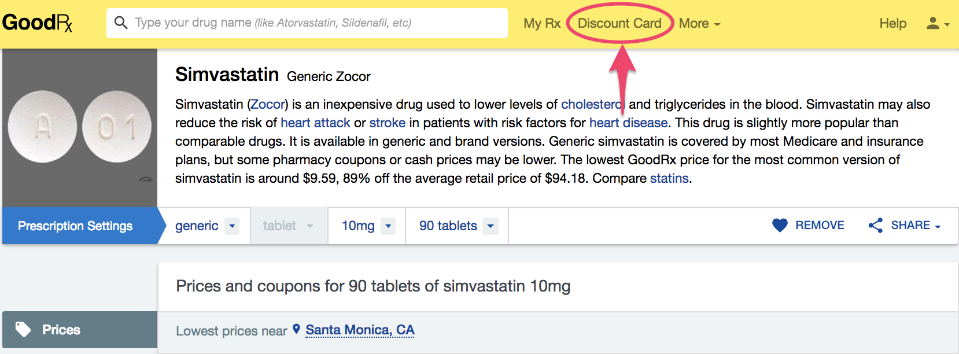Click the simvastatin pill image
This screenshot has height=354, width=959.
pos(80,128)
